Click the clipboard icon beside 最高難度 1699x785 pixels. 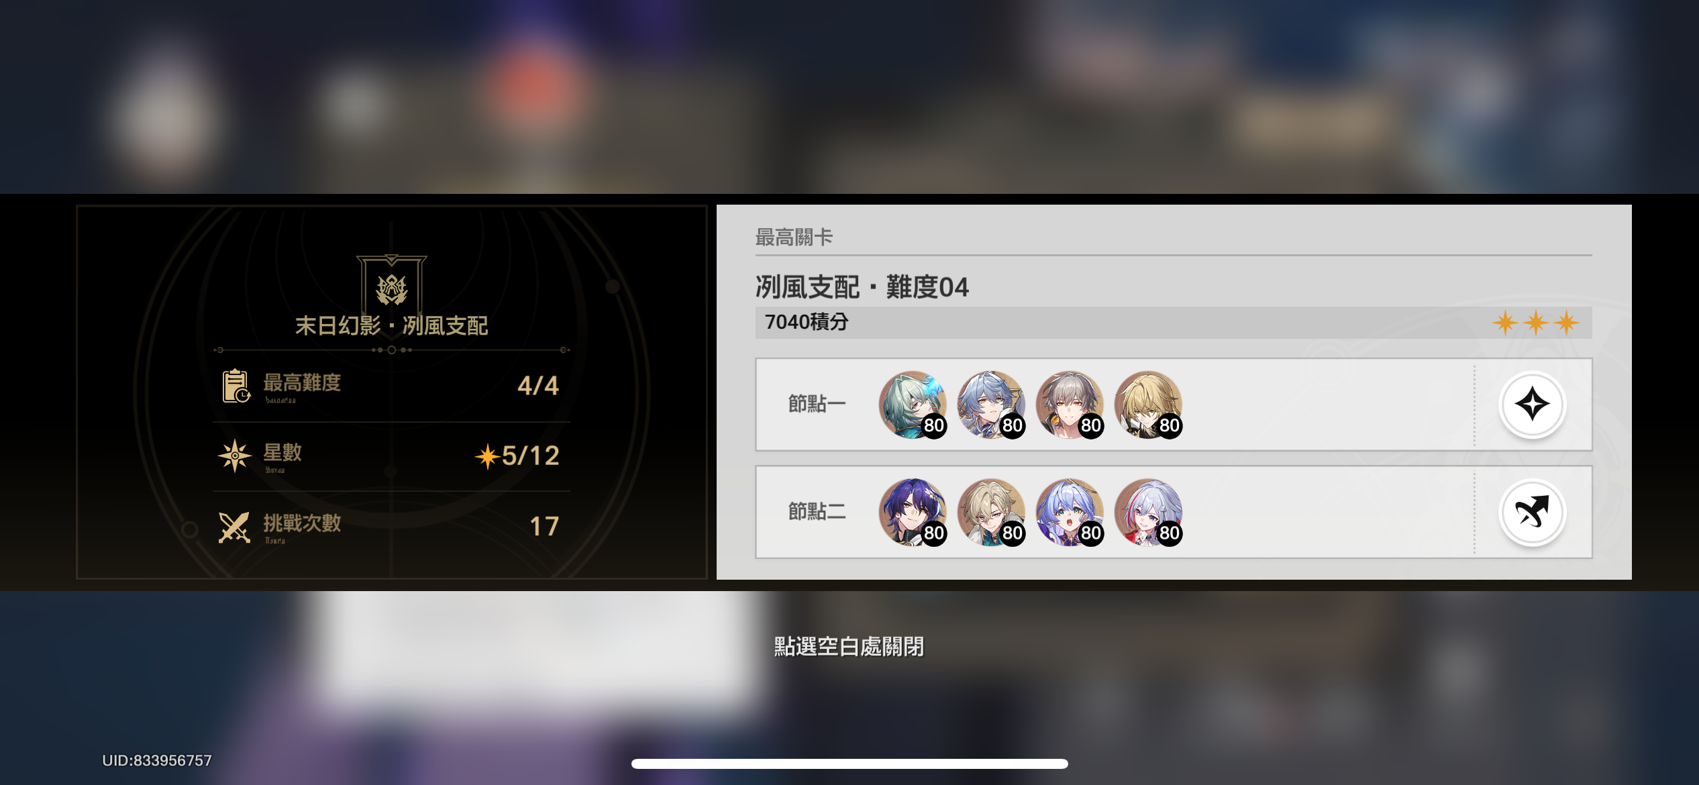[236, 386]
